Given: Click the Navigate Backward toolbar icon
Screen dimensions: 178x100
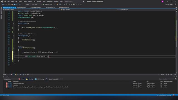Looking at the screenshot, I should (x=3, y=4).
